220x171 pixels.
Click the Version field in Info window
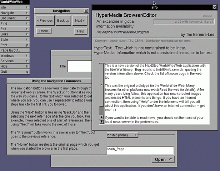pos(184,22)
